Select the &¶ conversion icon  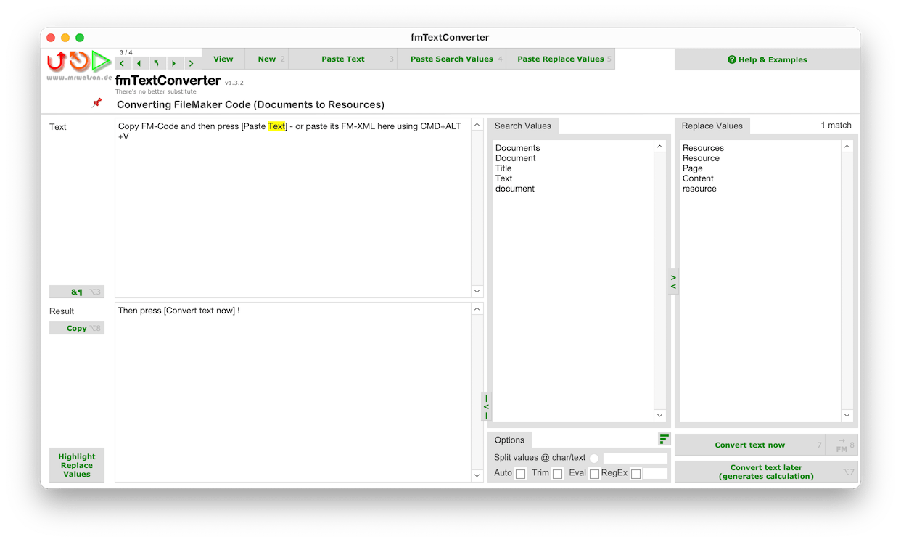click(x=77, y=291)
